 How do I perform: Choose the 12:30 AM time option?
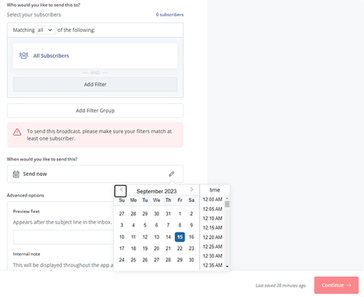[x=213, y=256]
